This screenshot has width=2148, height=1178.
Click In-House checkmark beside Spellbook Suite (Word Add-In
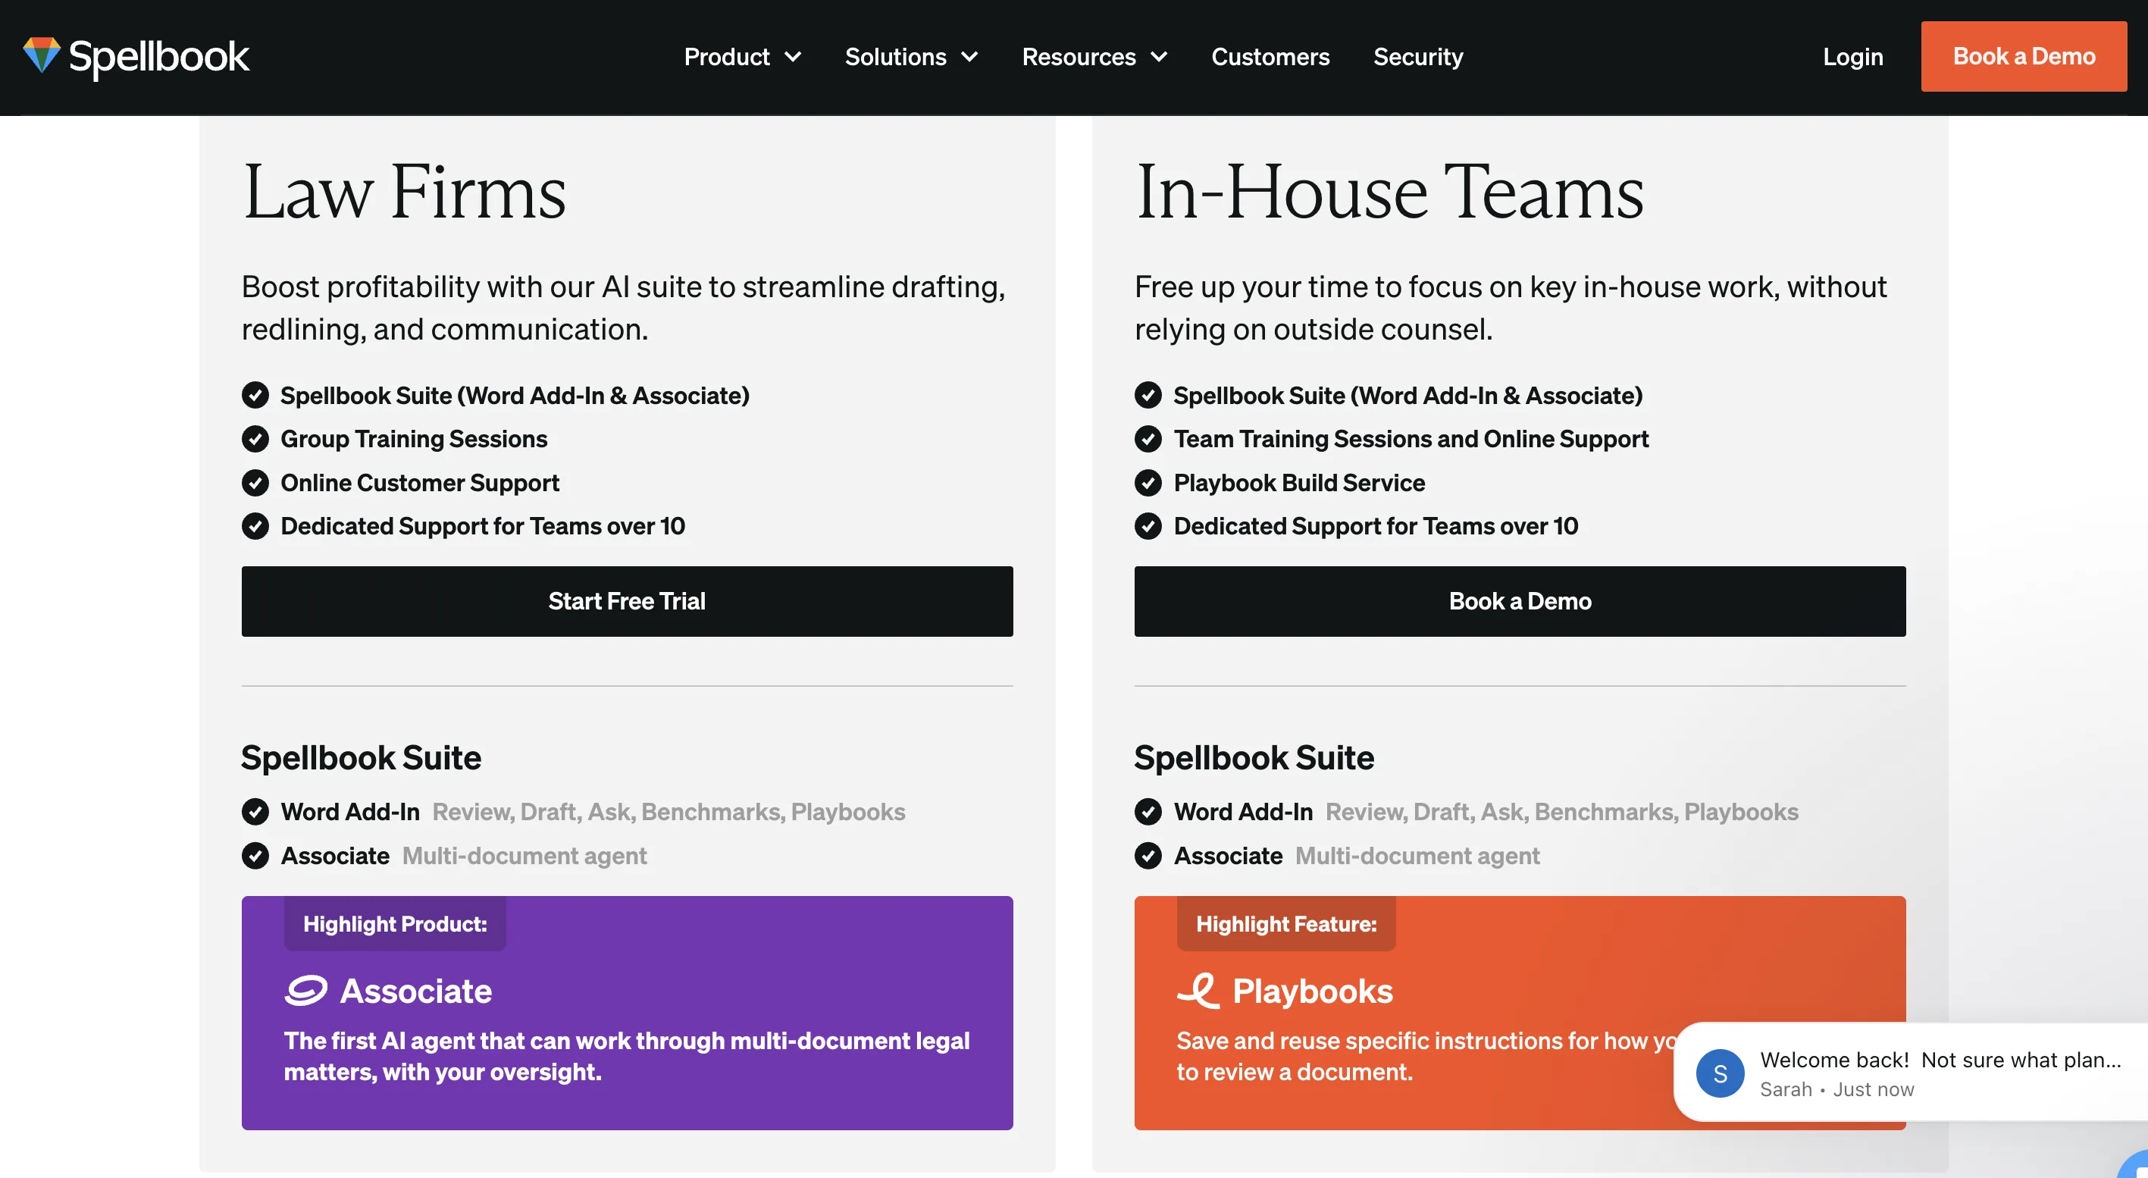click(x=1148, y=395)
